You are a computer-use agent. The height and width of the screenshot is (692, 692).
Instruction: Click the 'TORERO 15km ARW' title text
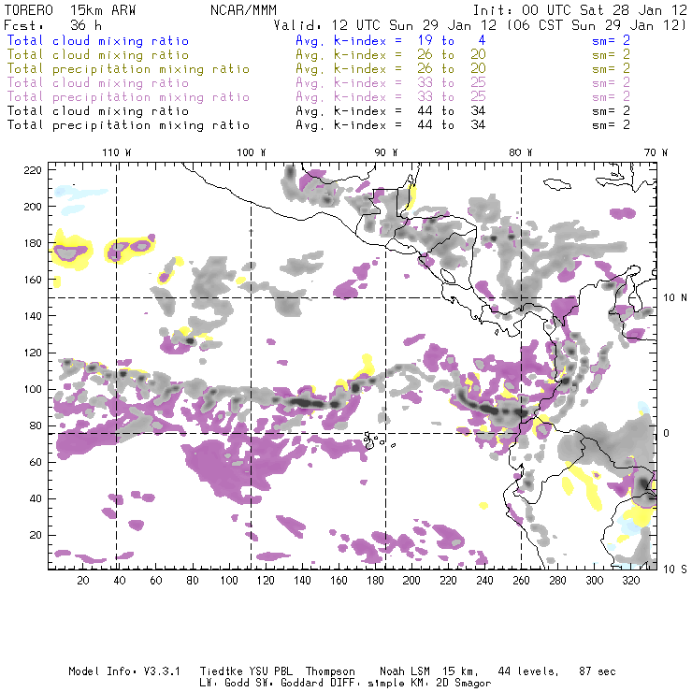70,10
